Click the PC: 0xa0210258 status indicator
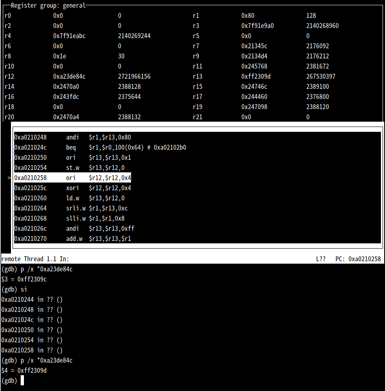Screen dimensions: 385x391 pyautogui.click(x=358, y=259)
